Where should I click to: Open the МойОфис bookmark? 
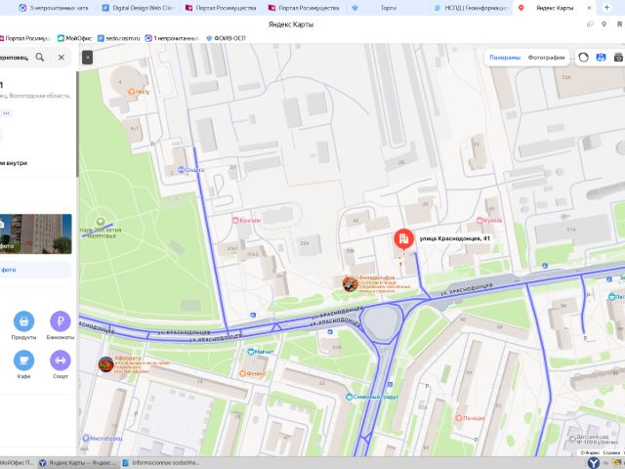tap(74, 38)
